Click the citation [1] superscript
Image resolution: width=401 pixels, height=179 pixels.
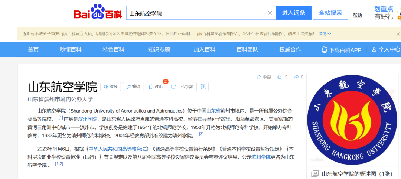pyautogui.click(x=61, y=117)
